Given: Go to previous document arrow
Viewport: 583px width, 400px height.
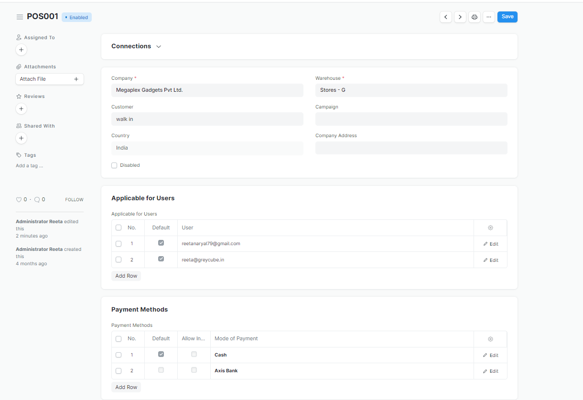Looking at the screenshot, I should (446, 17).
